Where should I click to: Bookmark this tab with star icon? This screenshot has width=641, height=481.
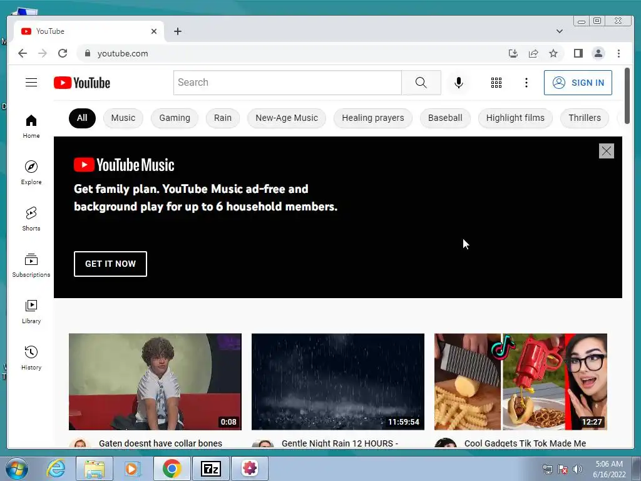click(x=553, y=53)
